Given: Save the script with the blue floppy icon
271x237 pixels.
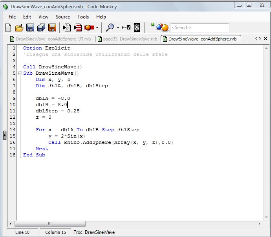Looking at the screenshot, I should coord(30,28).
